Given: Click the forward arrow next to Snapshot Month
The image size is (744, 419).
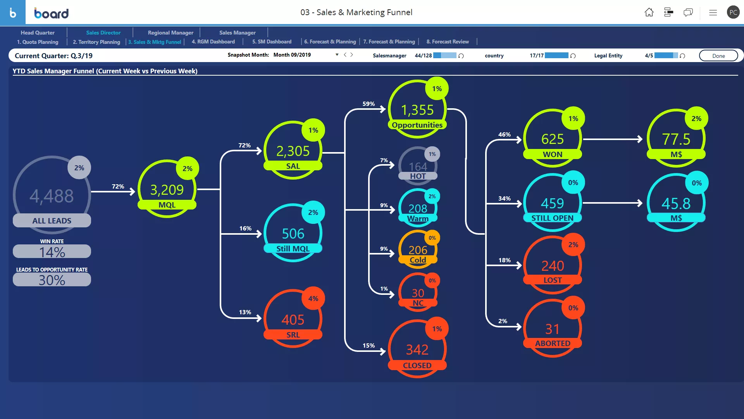Looking at the screenshot, I should coord(351,55).
